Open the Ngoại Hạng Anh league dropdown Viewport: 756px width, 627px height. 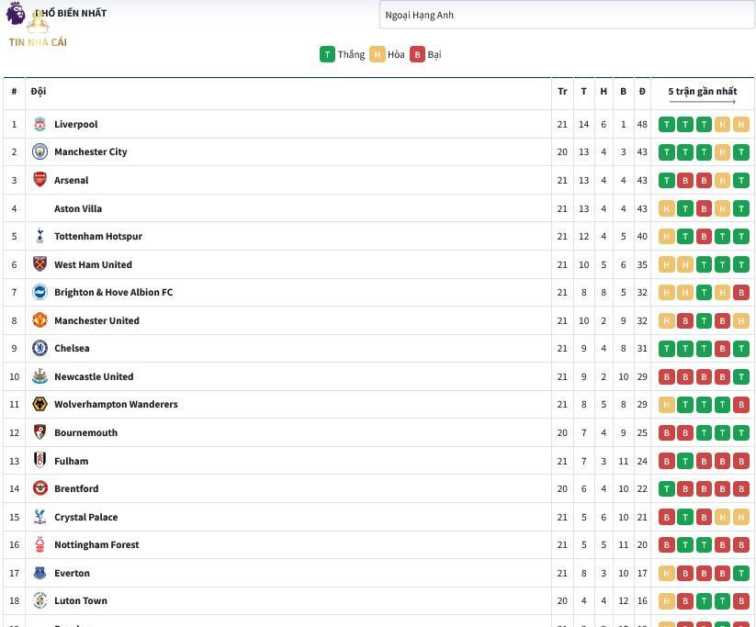(567, 15)
